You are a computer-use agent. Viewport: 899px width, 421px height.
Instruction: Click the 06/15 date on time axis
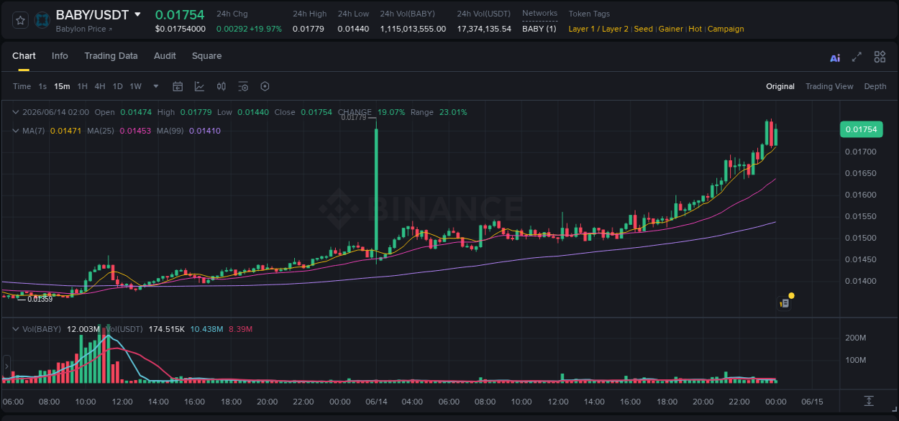click(x=812, y=401)
